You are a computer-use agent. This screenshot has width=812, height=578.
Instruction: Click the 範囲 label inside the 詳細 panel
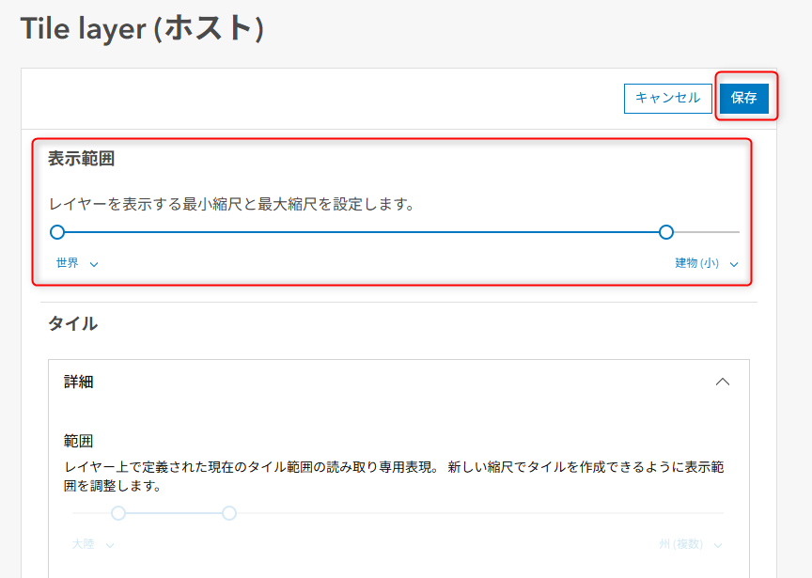point(79,440)
